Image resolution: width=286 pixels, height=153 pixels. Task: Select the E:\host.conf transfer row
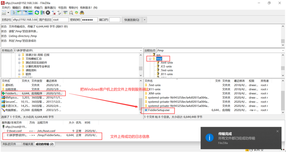tap(50, 131)
